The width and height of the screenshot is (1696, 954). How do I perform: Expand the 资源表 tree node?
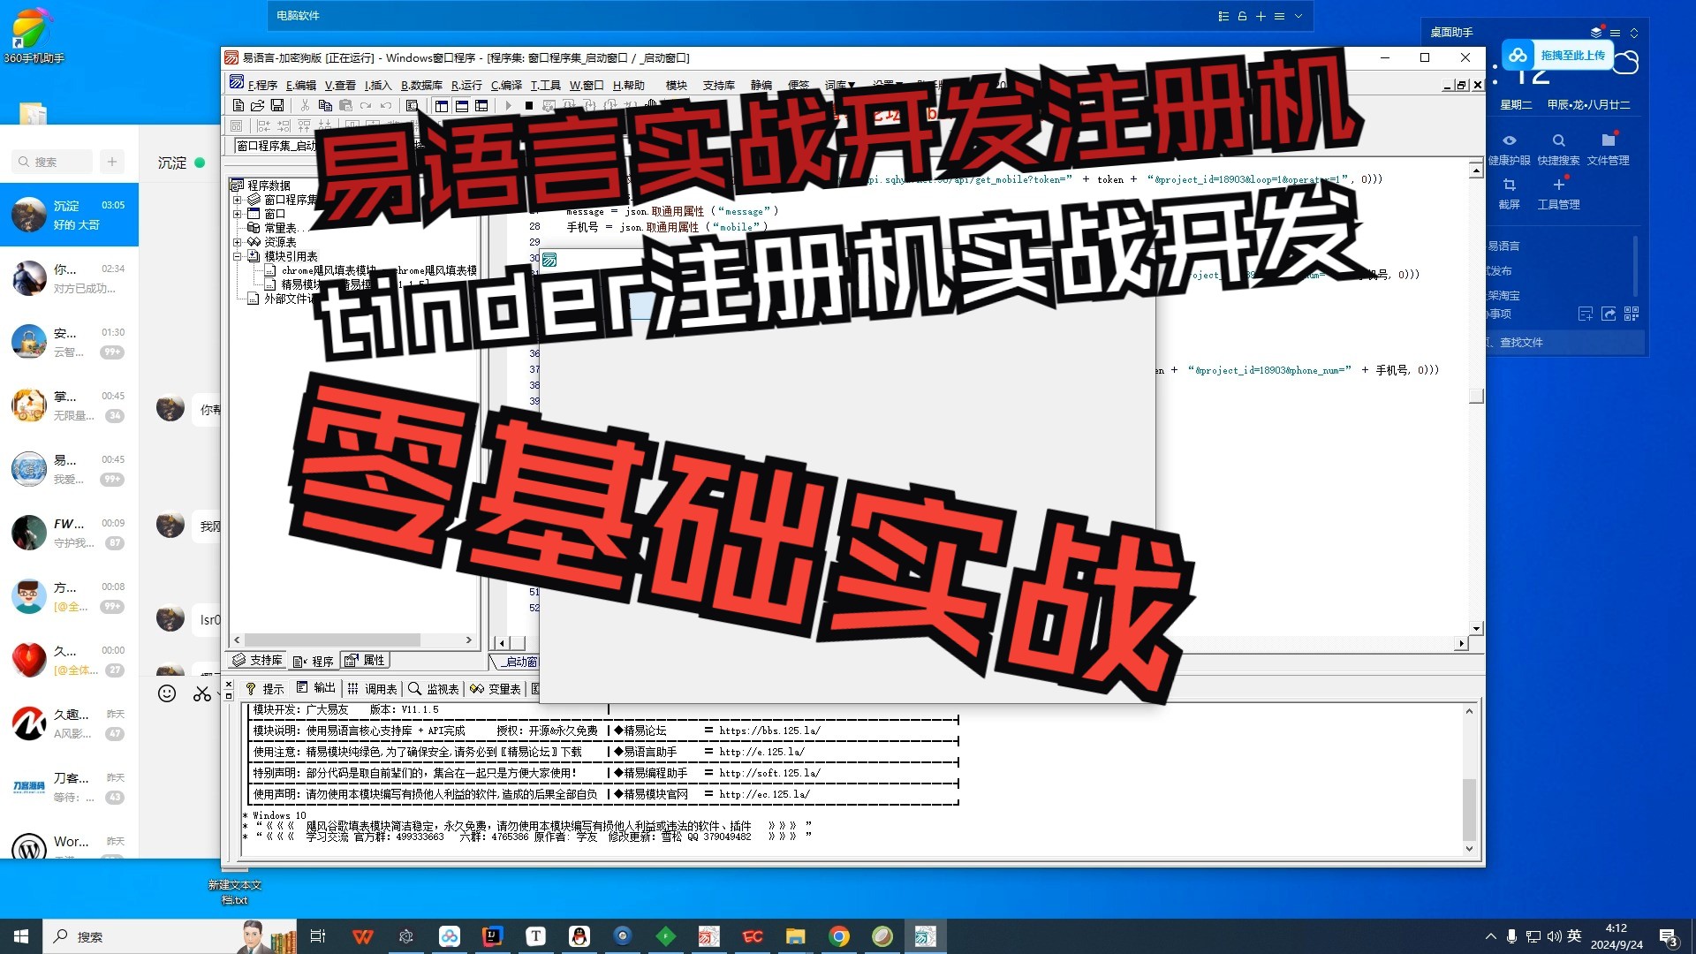237,242
